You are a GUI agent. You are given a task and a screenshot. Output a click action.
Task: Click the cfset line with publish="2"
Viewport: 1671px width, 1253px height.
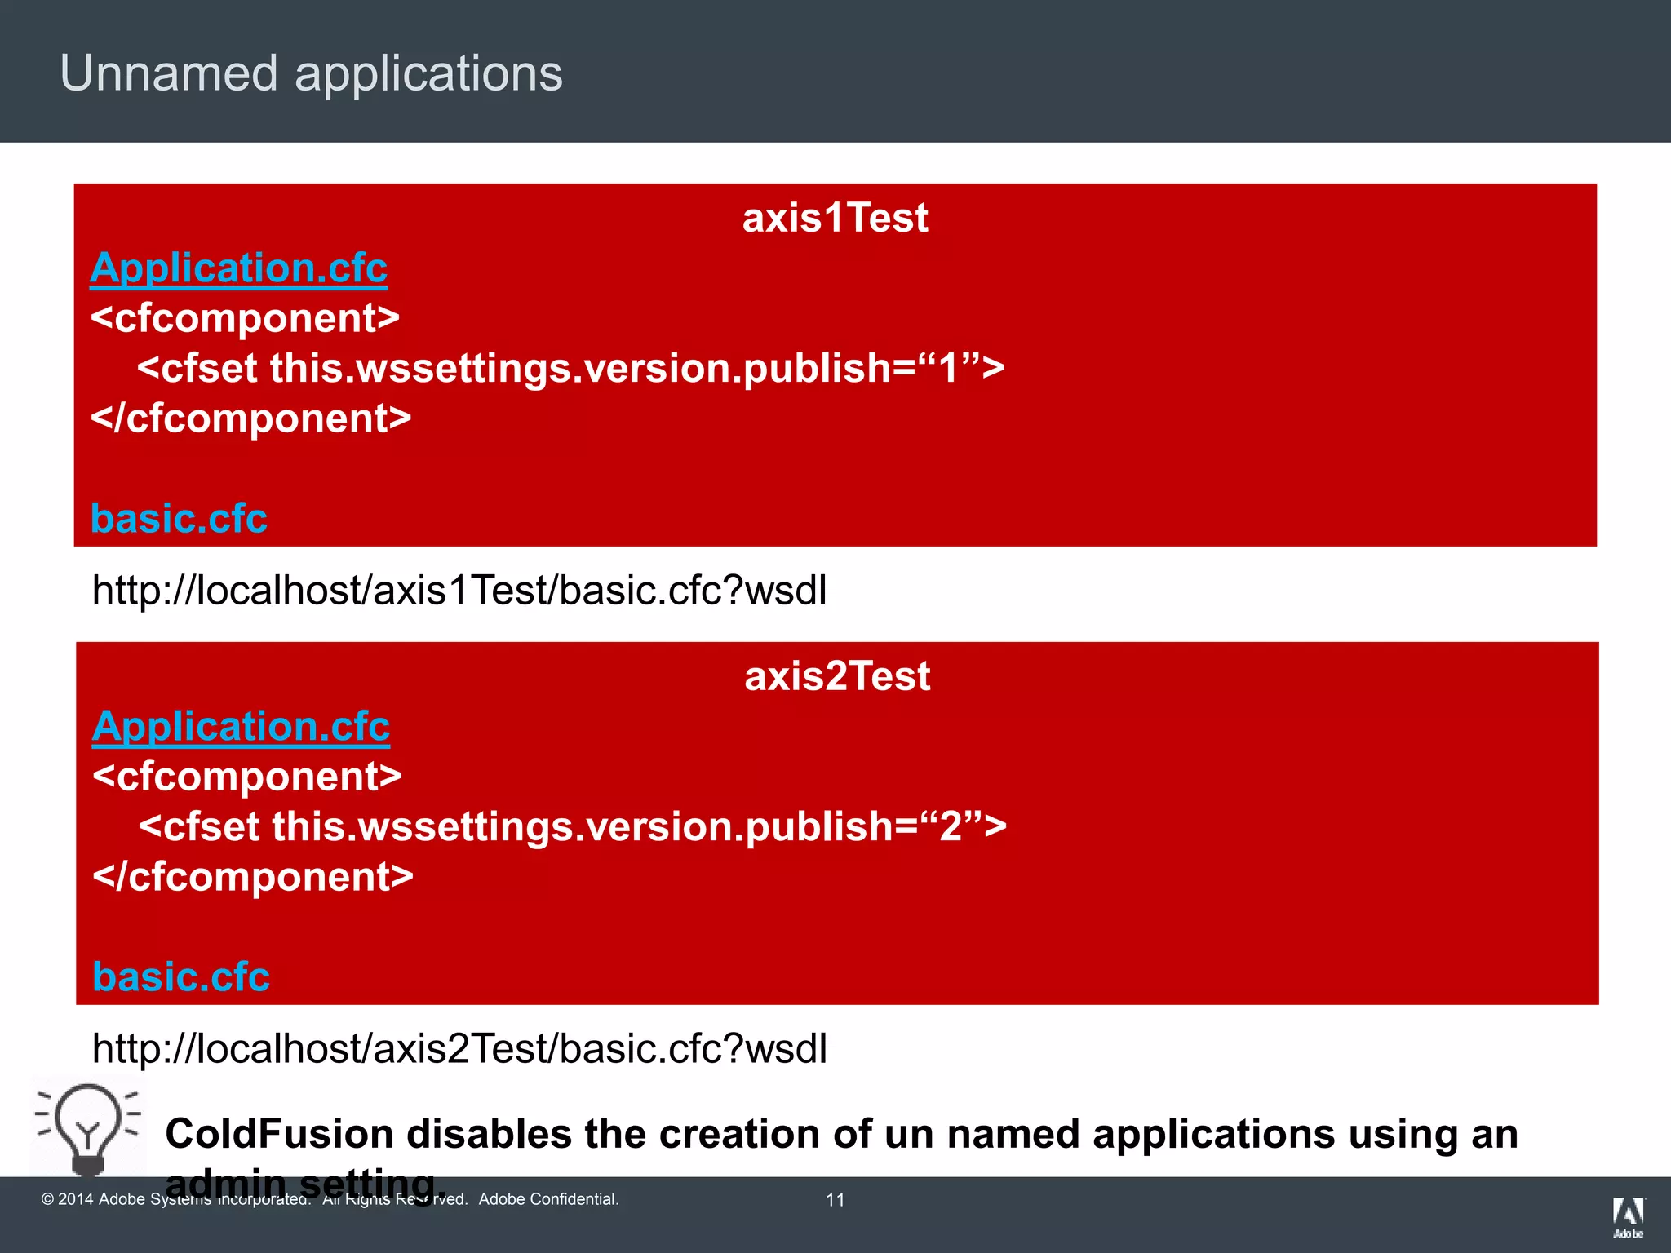tap(573, 826)
